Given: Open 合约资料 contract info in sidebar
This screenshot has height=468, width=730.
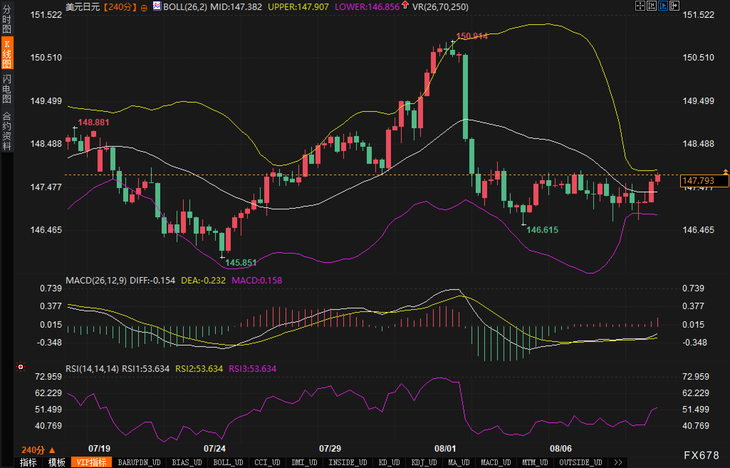Looking at the screenshot, I should (7, 131).
